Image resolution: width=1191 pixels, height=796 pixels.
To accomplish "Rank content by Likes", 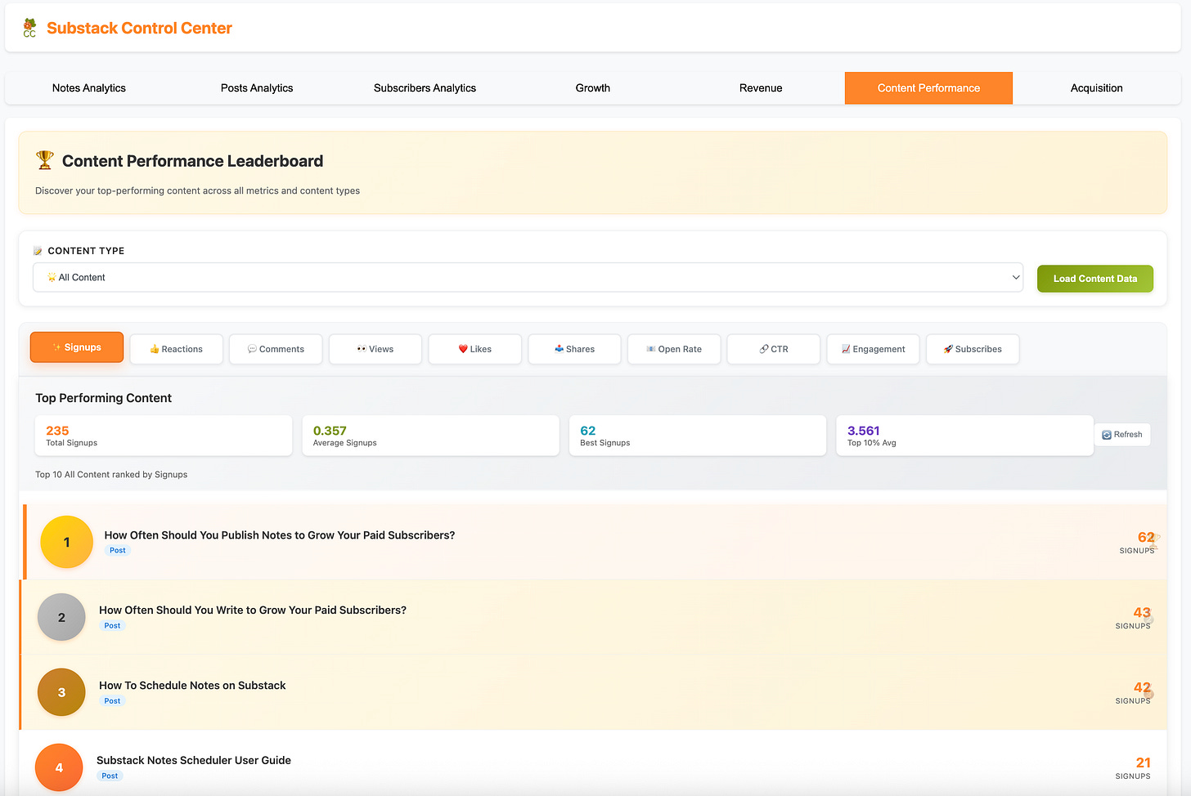I will click(475, 349).
